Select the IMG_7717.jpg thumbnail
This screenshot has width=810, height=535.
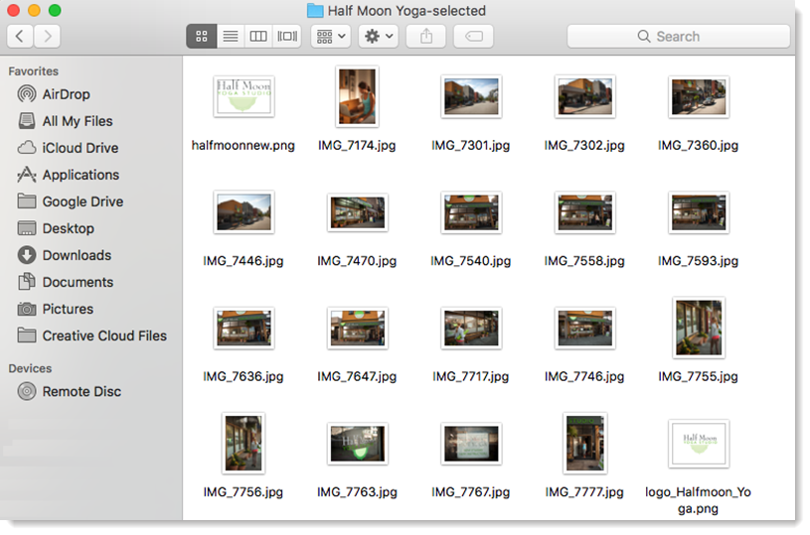click(471, 328)
